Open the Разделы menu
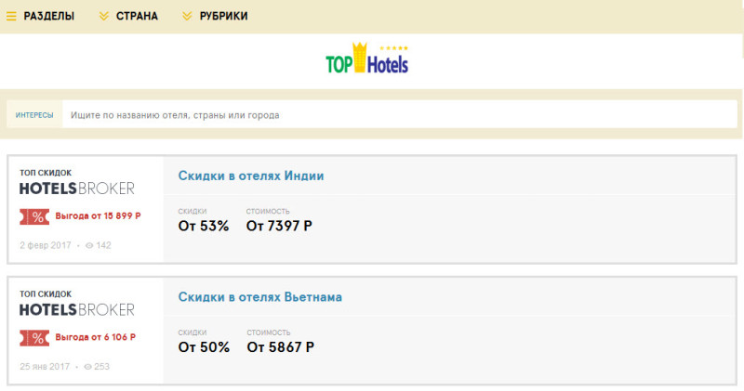The image size is (744, 391). [48, 16]
